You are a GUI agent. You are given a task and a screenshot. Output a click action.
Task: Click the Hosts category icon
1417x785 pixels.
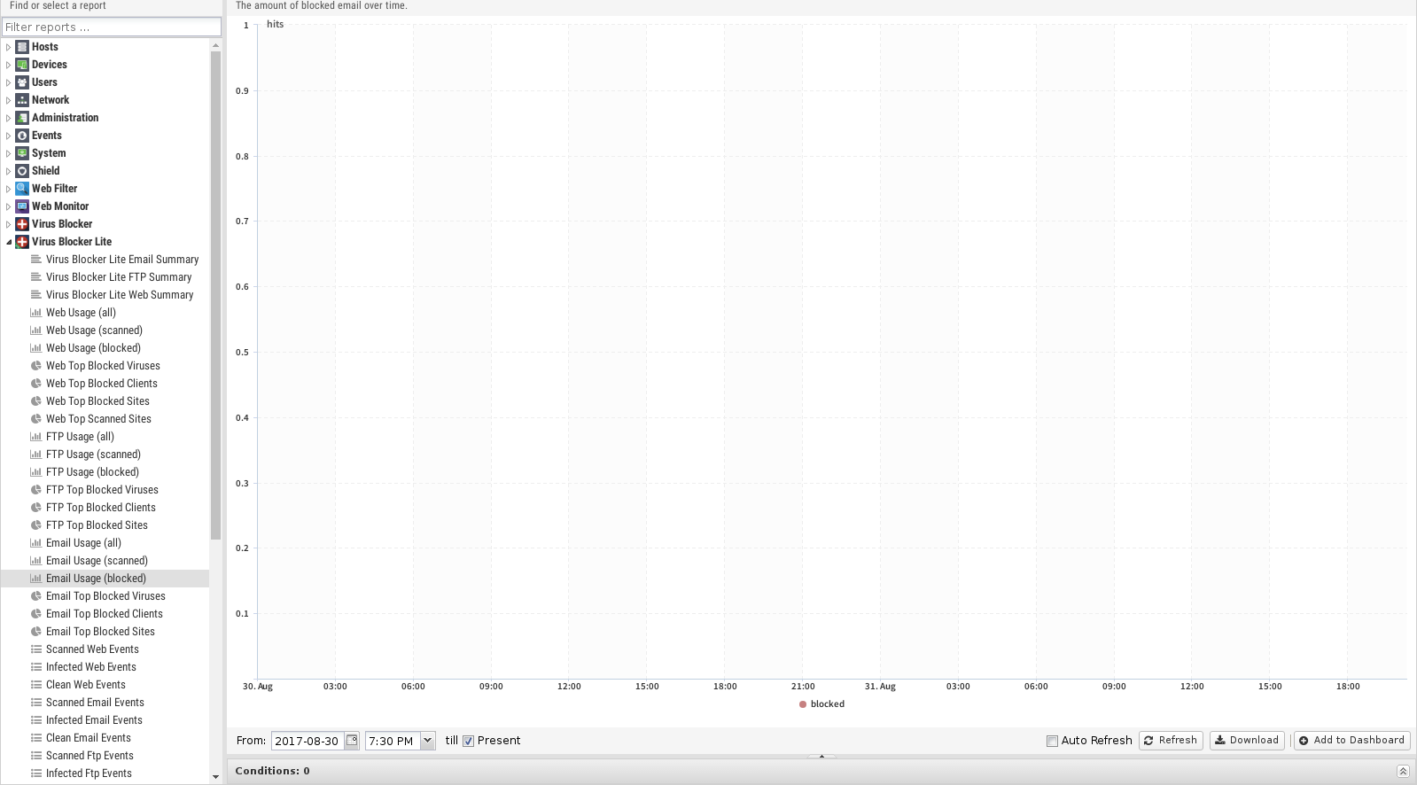tap(22, 47)
